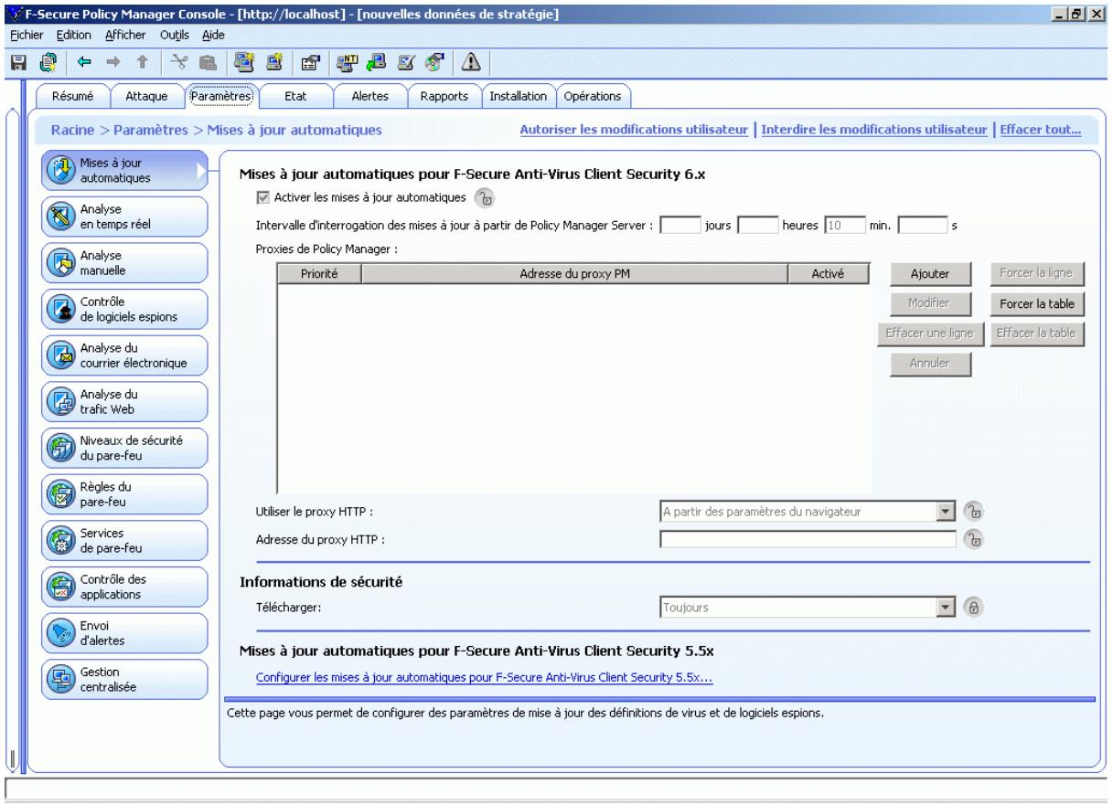The image size is (1113, 805).
Task: Click the Ajouter button
Action: pyautogui.click(x=929, y=273)
